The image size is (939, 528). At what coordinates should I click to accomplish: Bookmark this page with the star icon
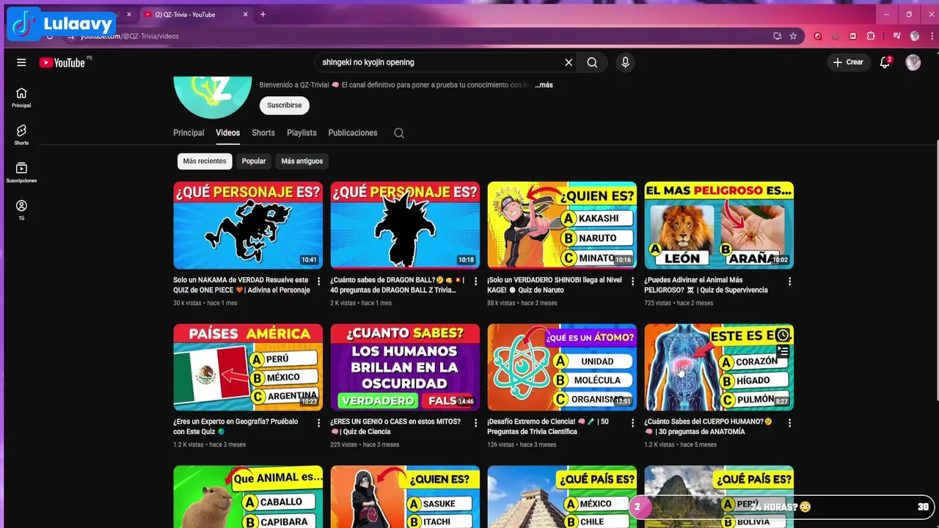tap(793, 36)
